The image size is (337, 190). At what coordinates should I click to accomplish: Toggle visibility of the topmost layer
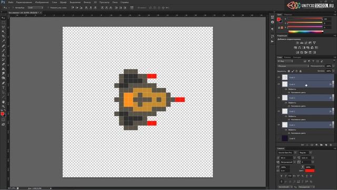tap(279, 78)
